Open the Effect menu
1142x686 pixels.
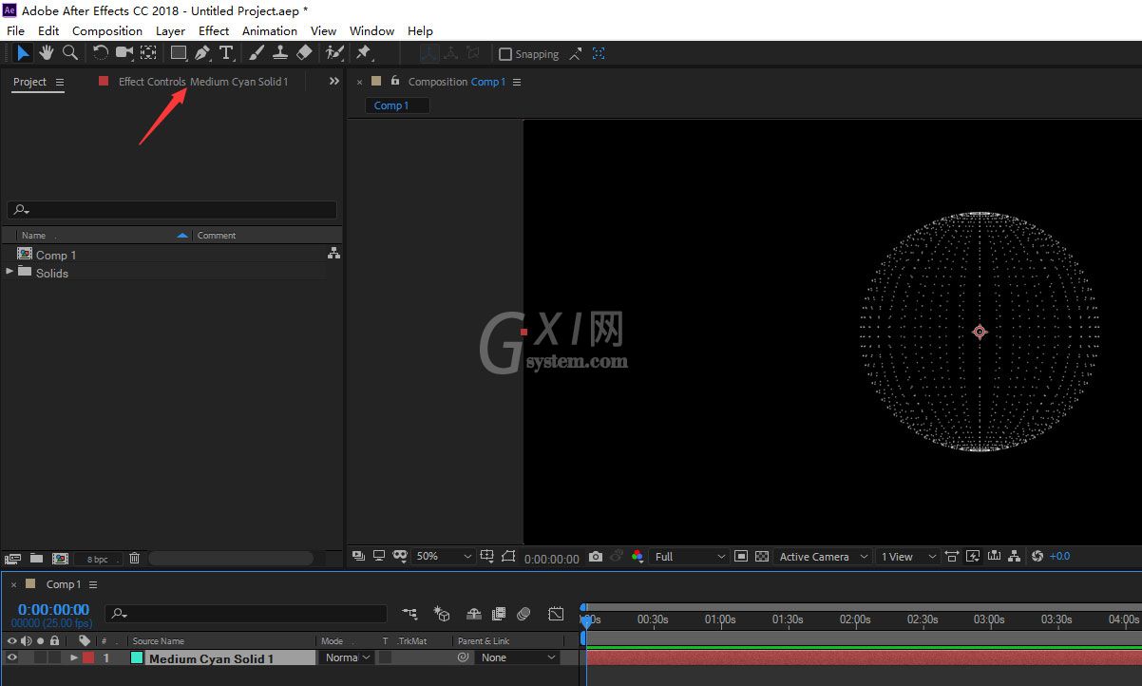click(214, 30)
